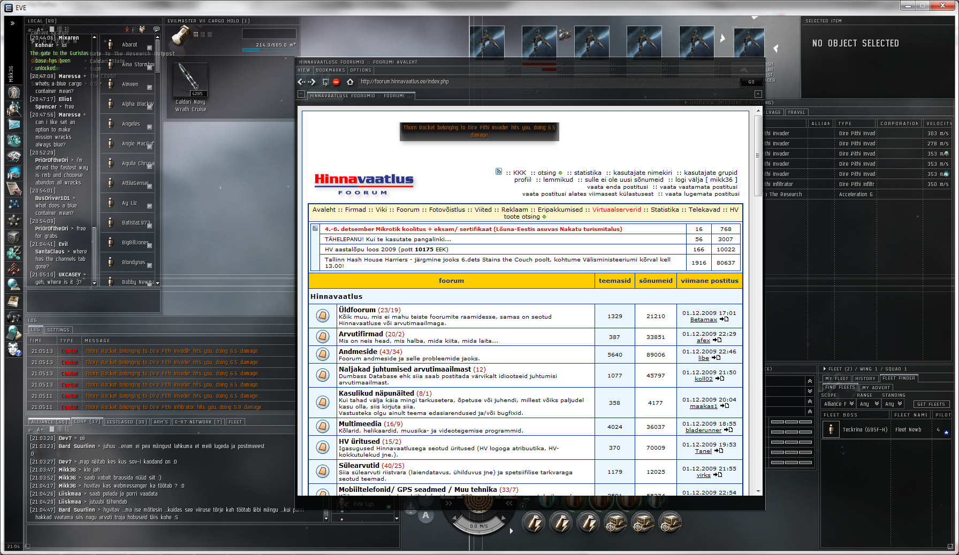The width and height of the screenshot is (959, 555).
Task: Expand the Neocom with the double-arrow icon
Action: pos(13,23)
